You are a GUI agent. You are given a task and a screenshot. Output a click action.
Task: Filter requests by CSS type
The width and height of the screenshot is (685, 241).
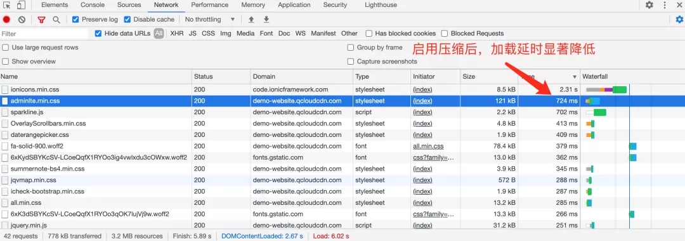(x=209, y=34)
